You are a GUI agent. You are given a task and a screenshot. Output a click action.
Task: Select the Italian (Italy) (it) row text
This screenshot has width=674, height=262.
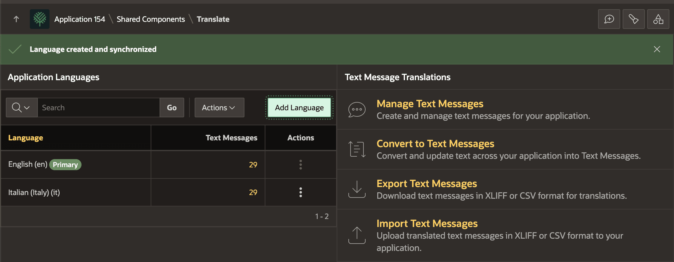tap(34, 192)
